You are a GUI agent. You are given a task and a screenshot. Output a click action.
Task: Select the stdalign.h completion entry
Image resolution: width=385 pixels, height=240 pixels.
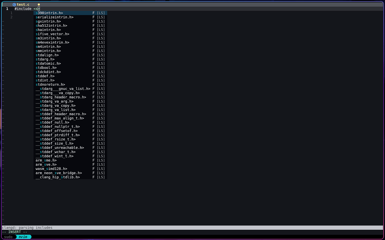point(47,55)
